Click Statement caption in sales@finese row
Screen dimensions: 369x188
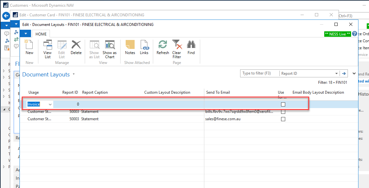[90, 119]
